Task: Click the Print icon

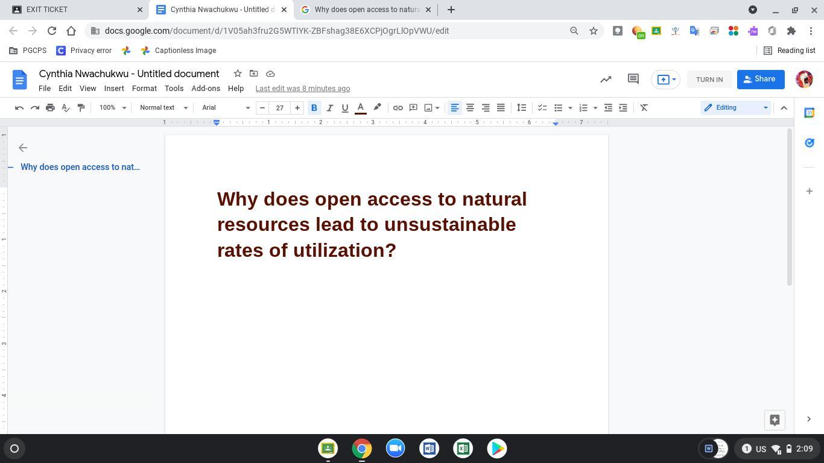Action: (50, 108)
